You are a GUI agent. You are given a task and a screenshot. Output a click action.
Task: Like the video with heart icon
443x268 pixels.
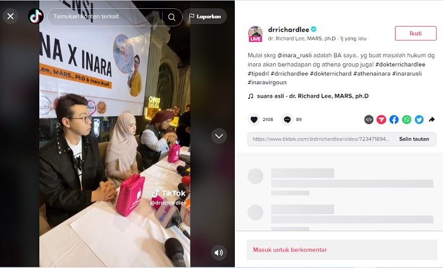tap(254, 120)
